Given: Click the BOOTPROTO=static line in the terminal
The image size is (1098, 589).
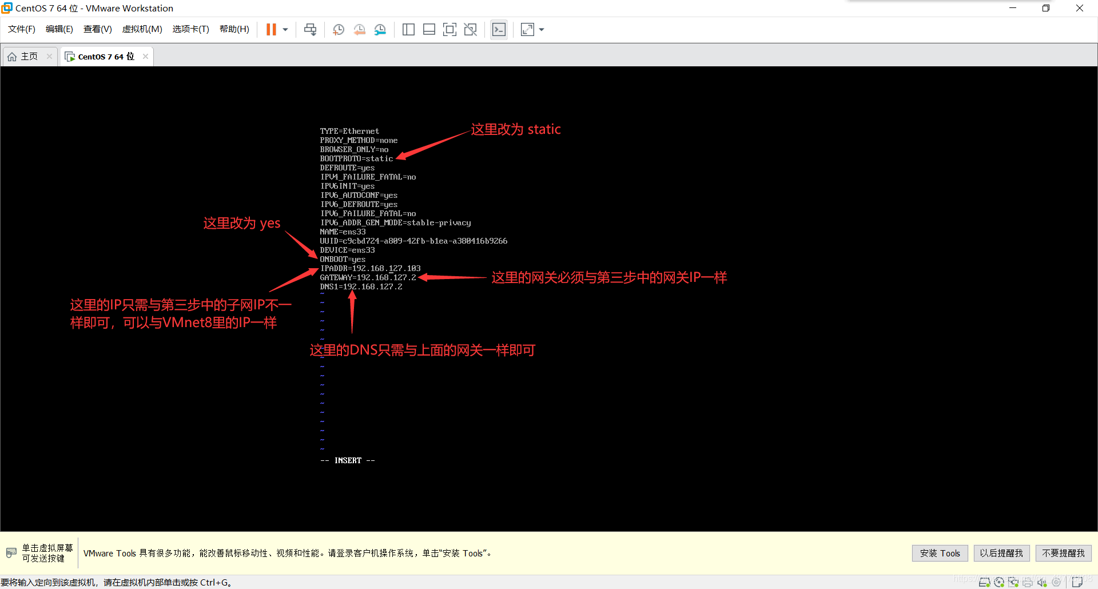Looking at the screenshot, I should point(356,158).
